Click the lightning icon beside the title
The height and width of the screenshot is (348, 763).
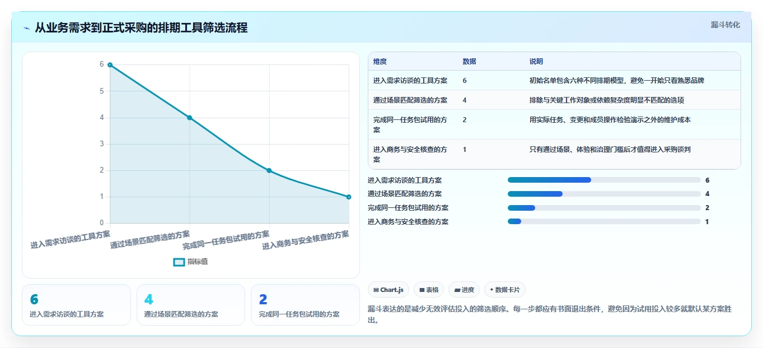click(x=26, y=28)
